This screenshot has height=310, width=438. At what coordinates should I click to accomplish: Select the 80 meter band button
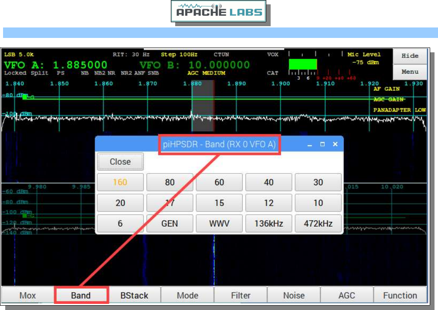(170, 182)
